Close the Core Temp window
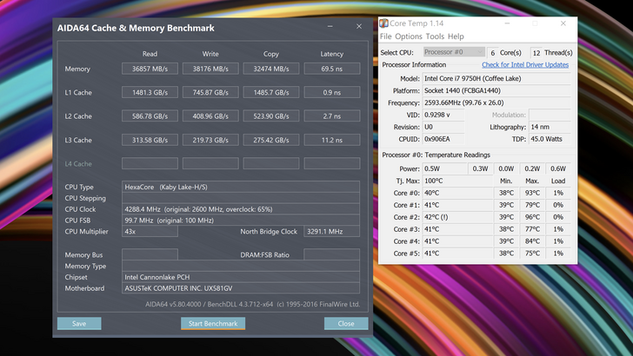 [x=563, y=24]
